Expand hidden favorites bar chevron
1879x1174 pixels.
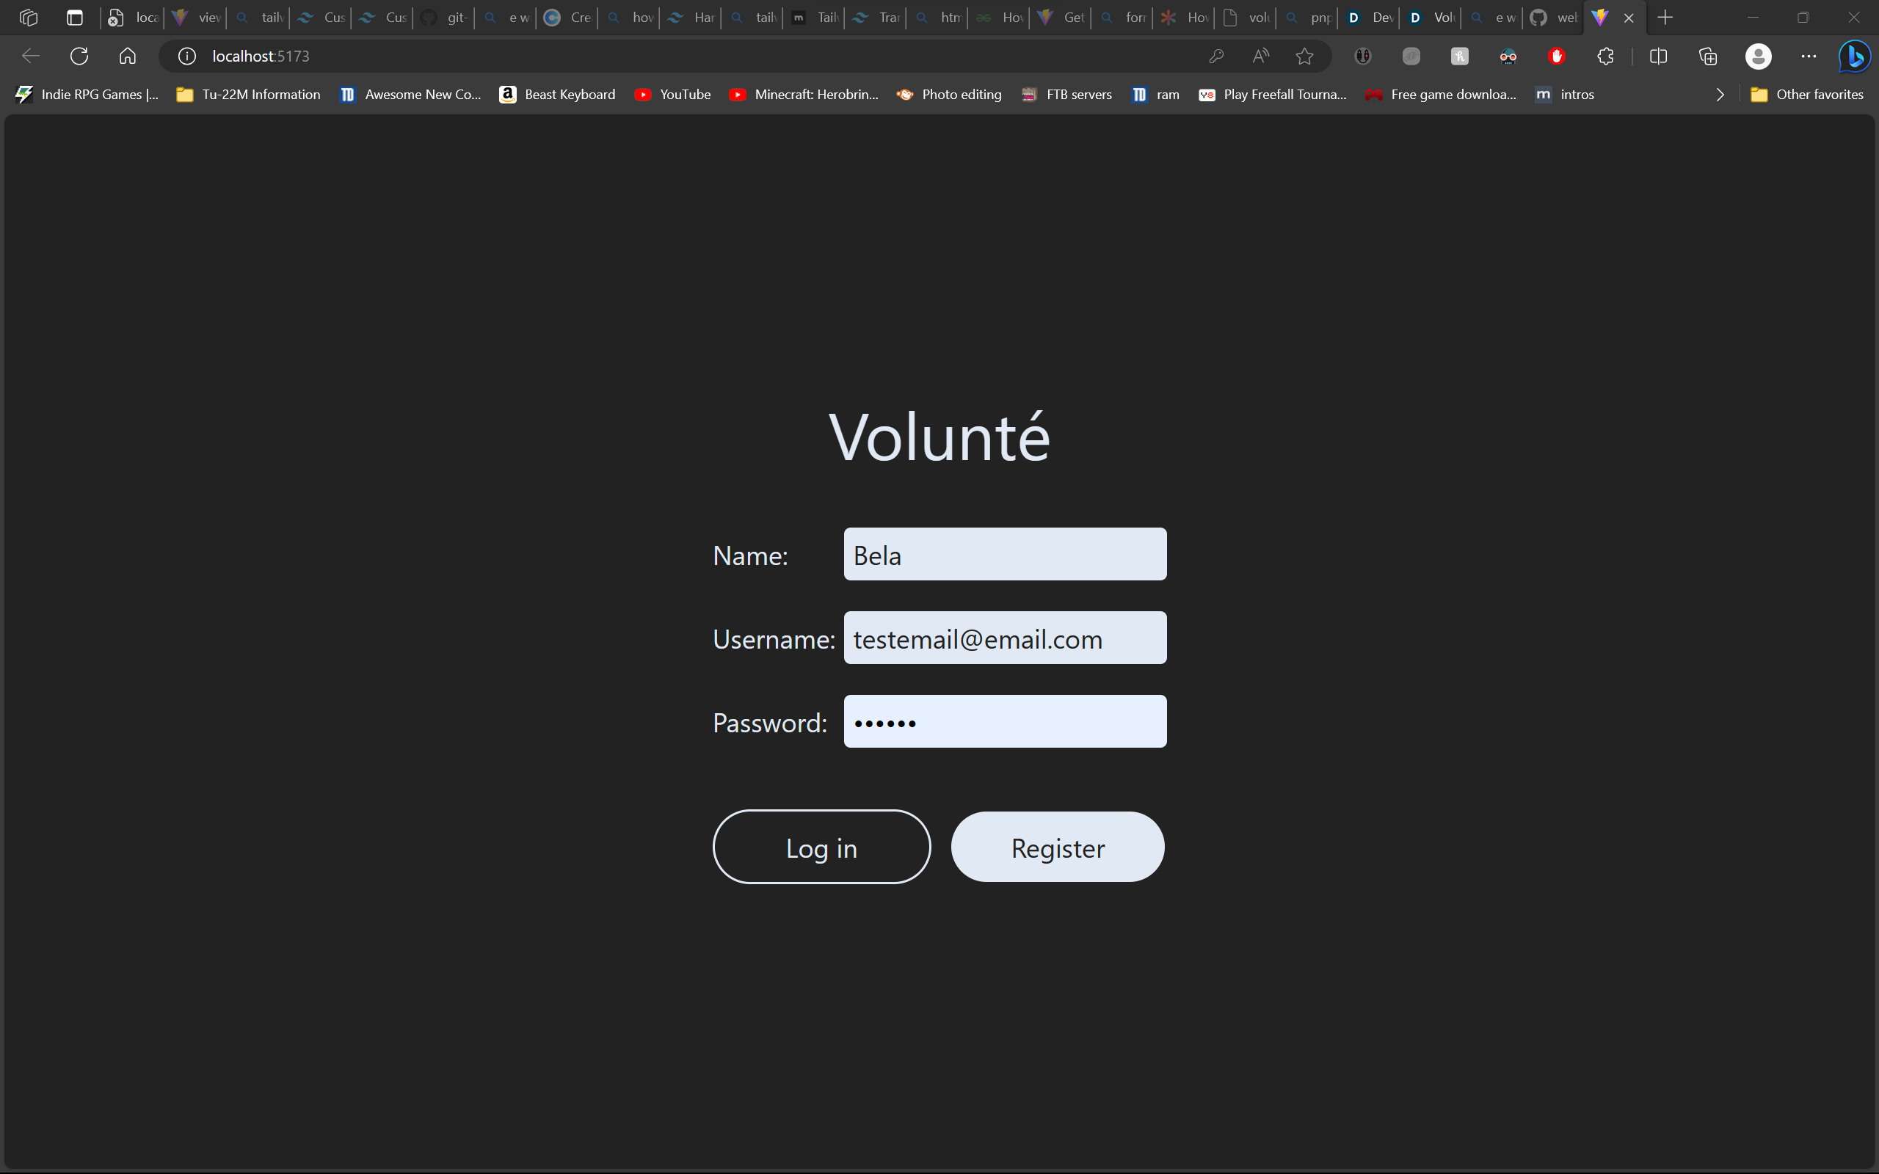(x=1720, y=95)
